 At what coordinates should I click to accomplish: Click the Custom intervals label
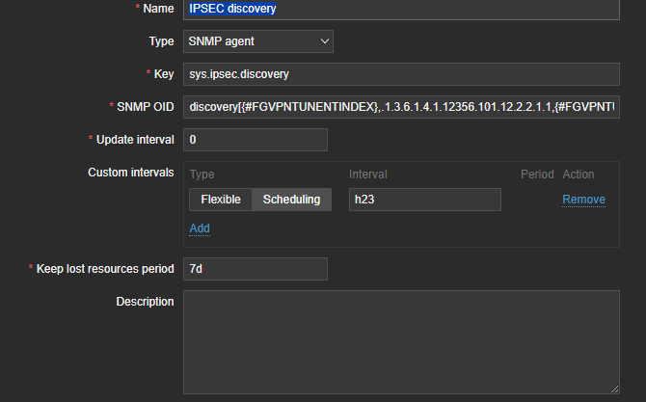pos(130,173)
